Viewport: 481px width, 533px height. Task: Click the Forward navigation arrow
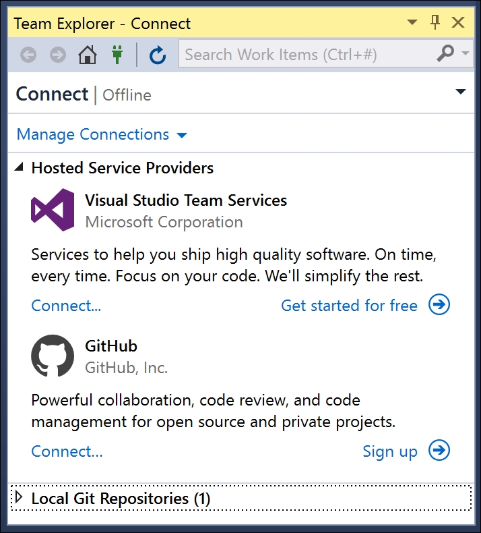tap(58, 55)
